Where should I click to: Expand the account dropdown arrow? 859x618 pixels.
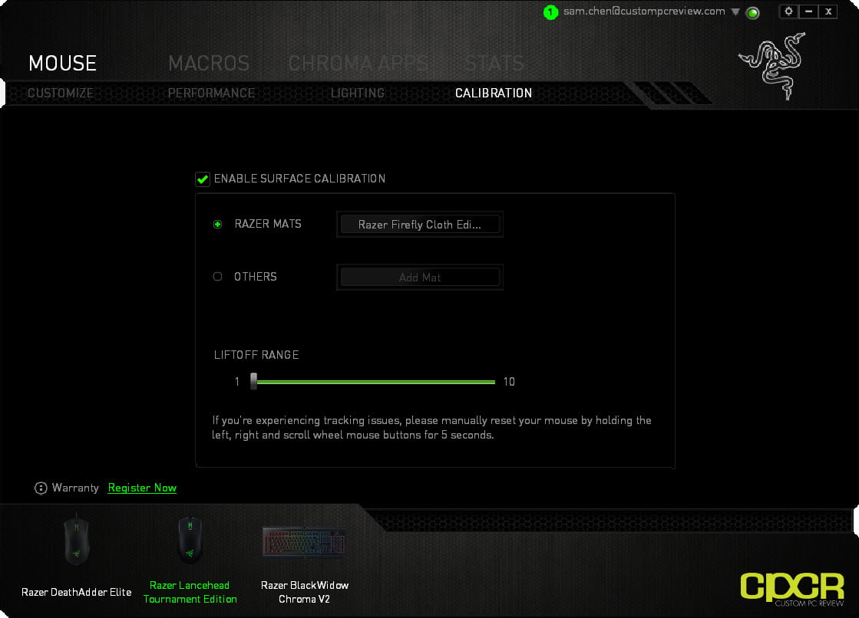coord(735,12)
